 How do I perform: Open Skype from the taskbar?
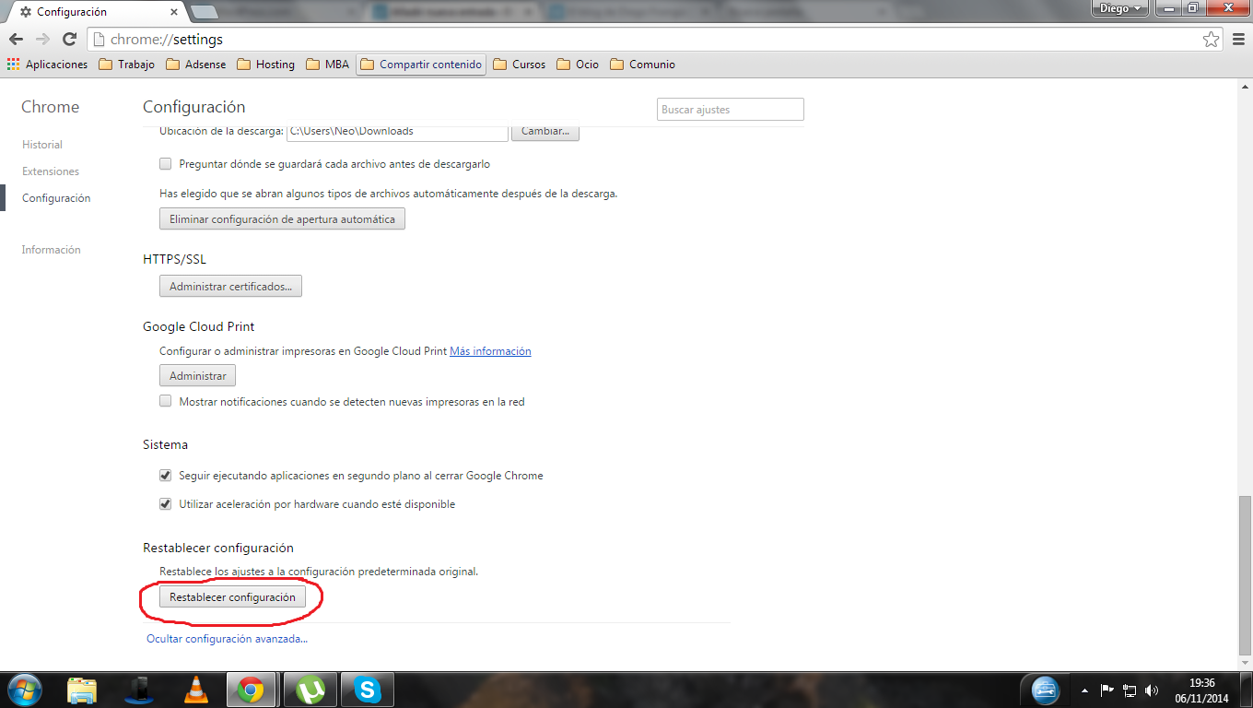pos(367,689)
